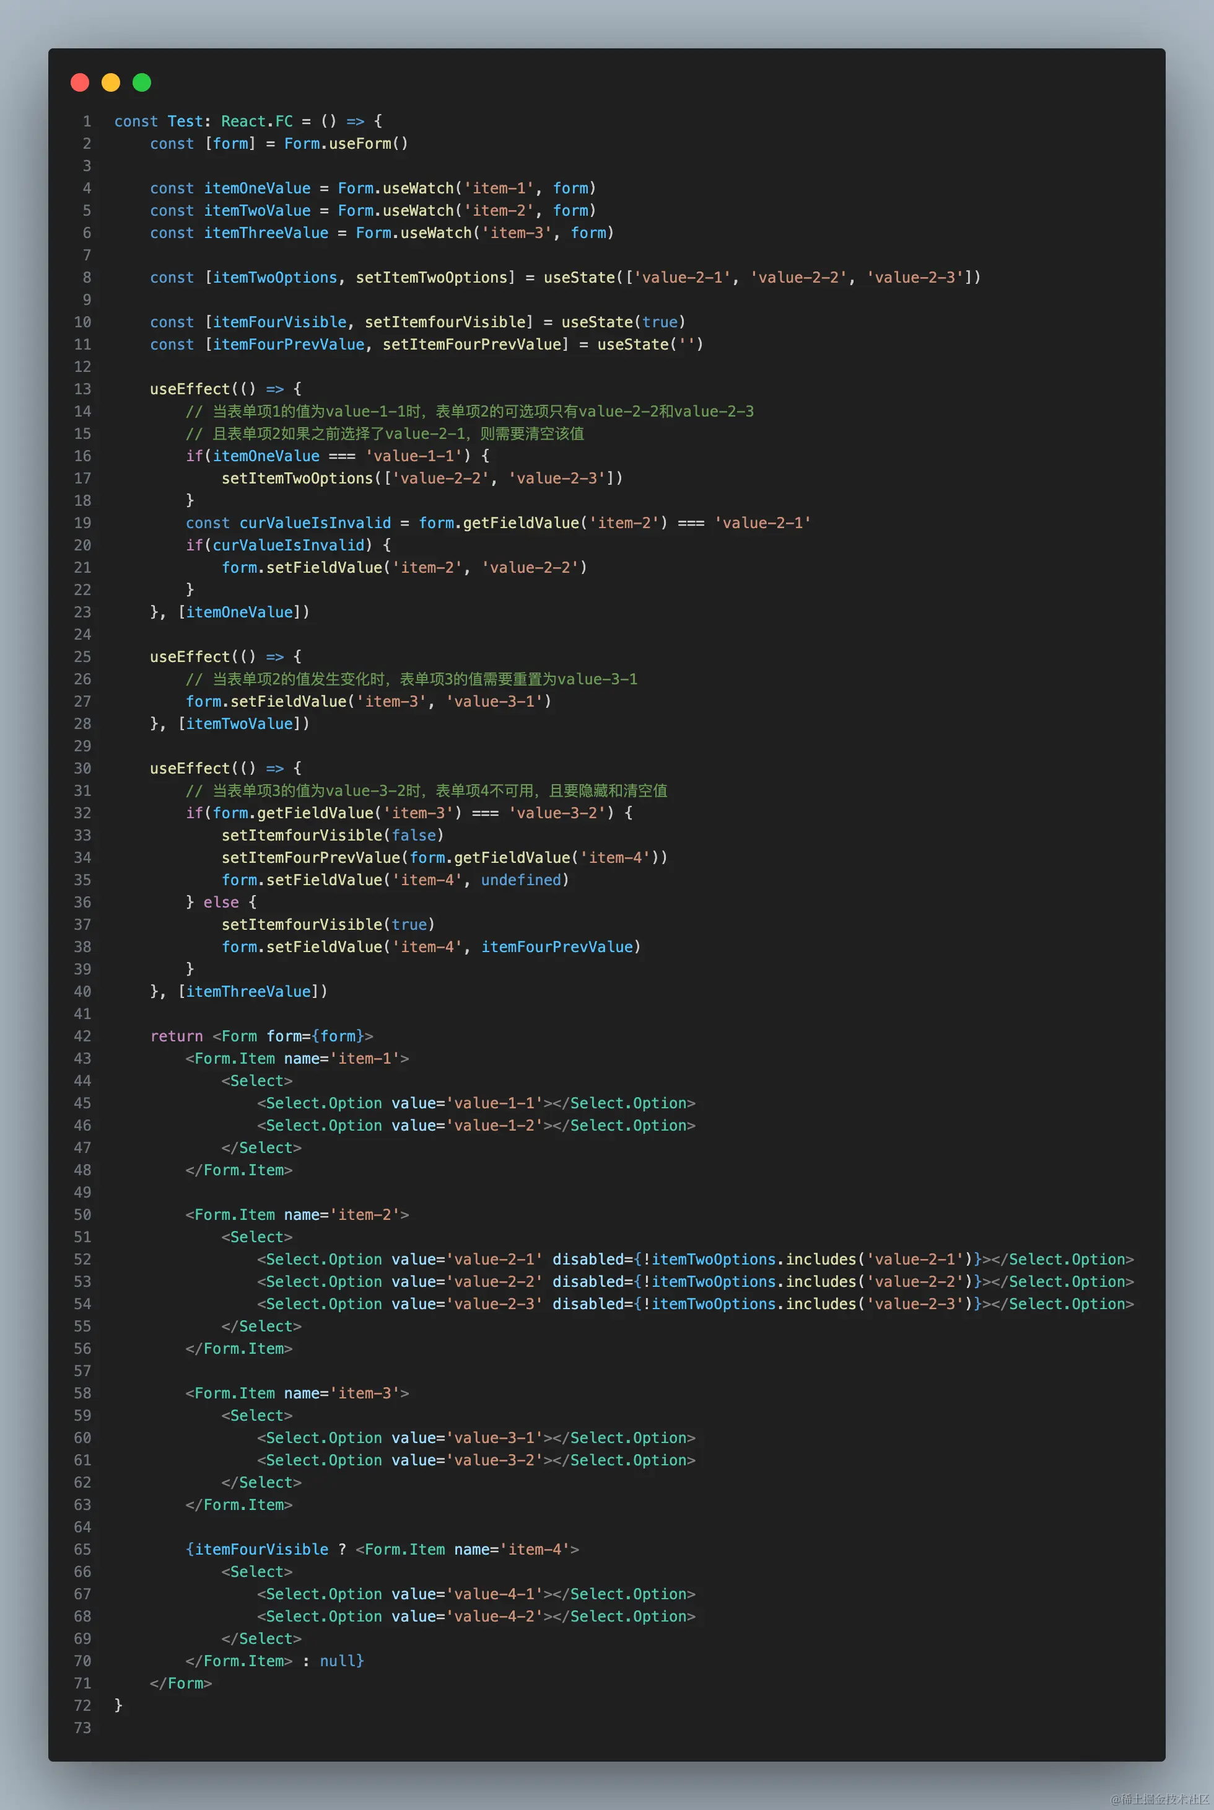Click line number 13 beside useEffect
The width and height of the screenshot is (1214, 1810).
82,389
